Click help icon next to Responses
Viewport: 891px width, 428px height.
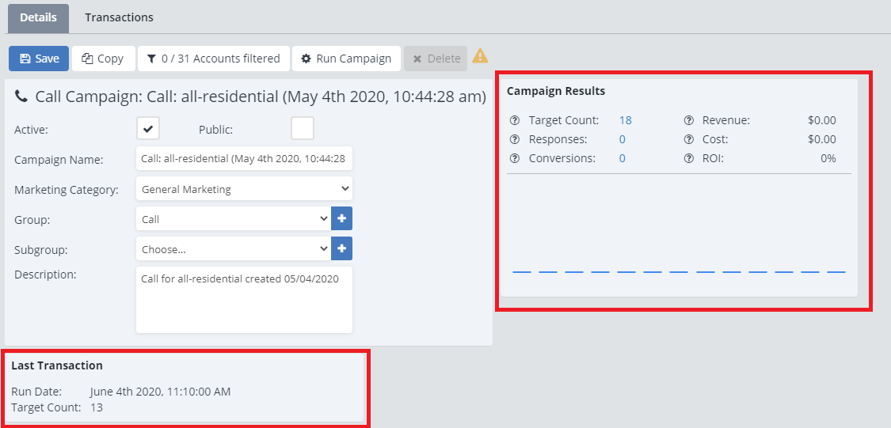point(514,139)
